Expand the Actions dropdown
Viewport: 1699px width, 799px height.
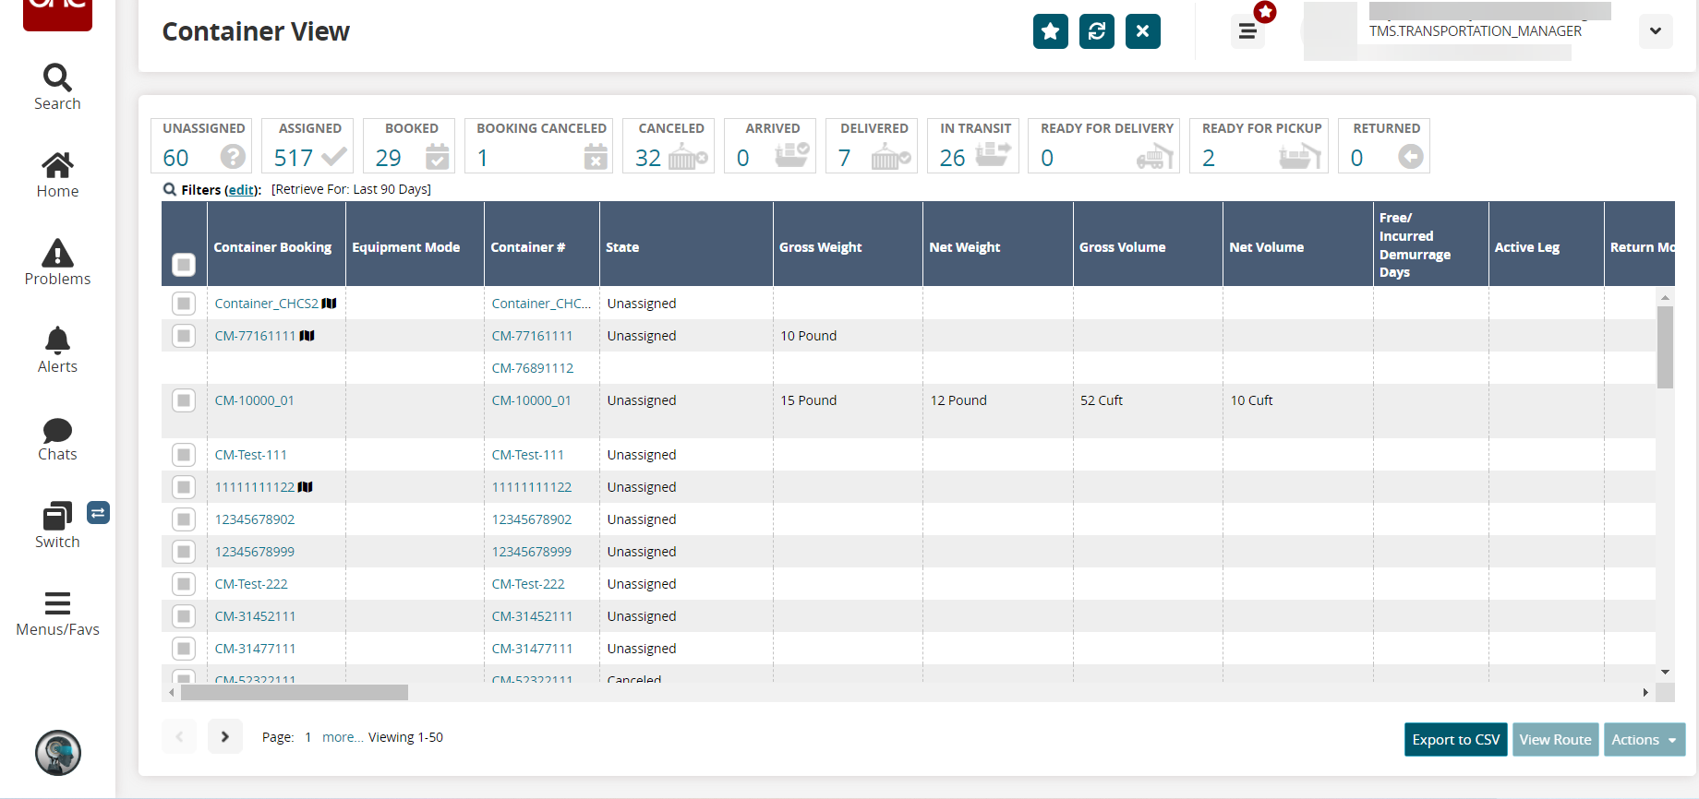[x=1644, y=740]
